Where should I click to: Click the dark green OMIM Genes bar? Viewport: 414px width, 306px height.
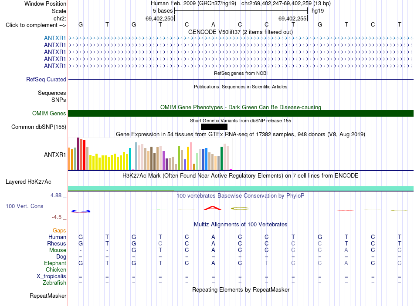click(241, 114)
